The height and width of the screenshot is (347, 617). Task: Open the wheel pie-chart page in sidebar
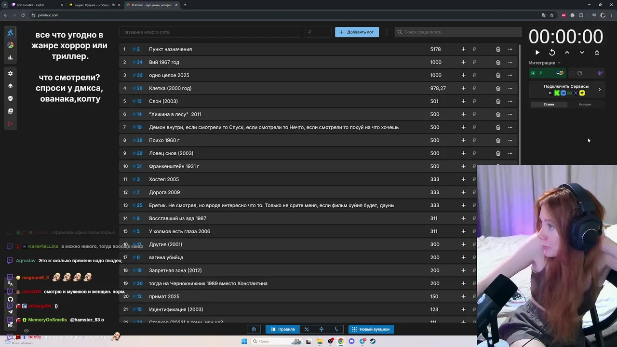(x=10, y=45)
